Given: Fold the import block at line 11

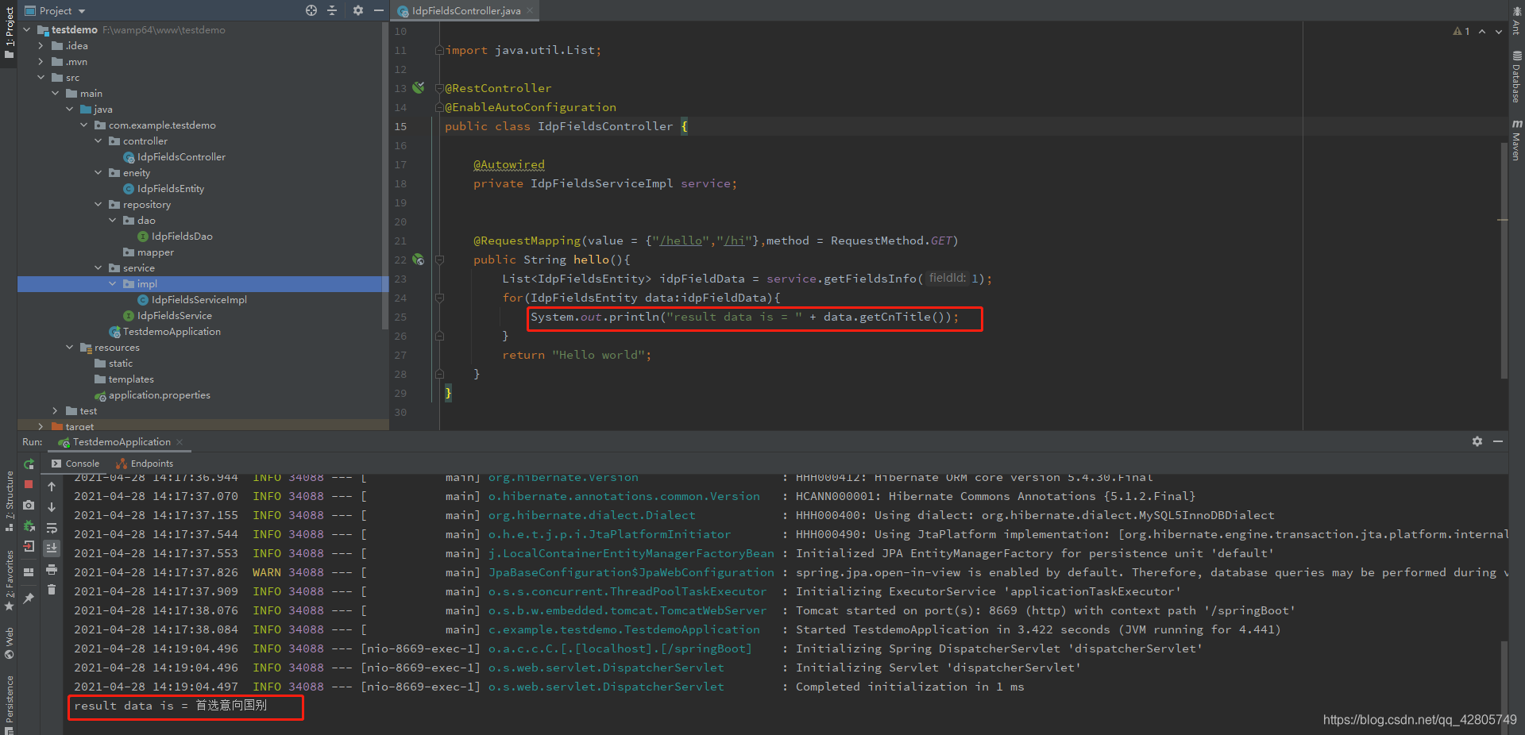Looking at the screenshot, I should click(x=439, y=50).
